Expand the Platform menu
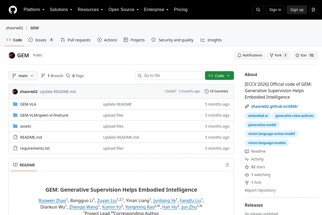 [x=34, y=10]
